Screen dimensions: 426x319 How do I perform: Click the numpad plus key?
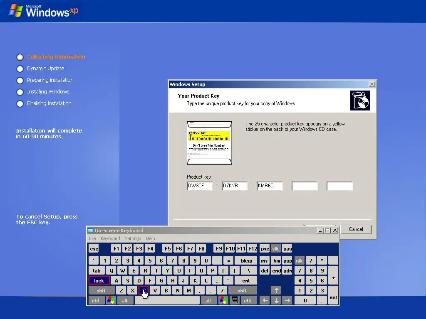pyautogui.click(x=333, y=275)
